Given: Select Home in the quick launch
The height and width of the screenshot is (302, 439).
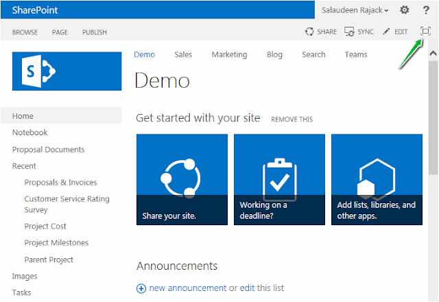Looking at the screenshot, I should coord(61,116).
